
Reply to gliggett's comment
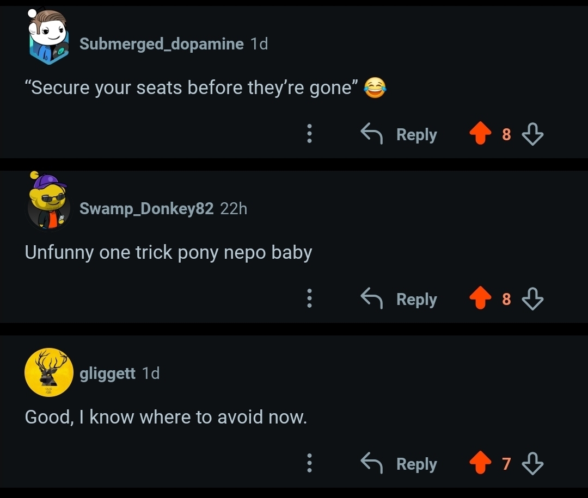[x=400, y=464]
